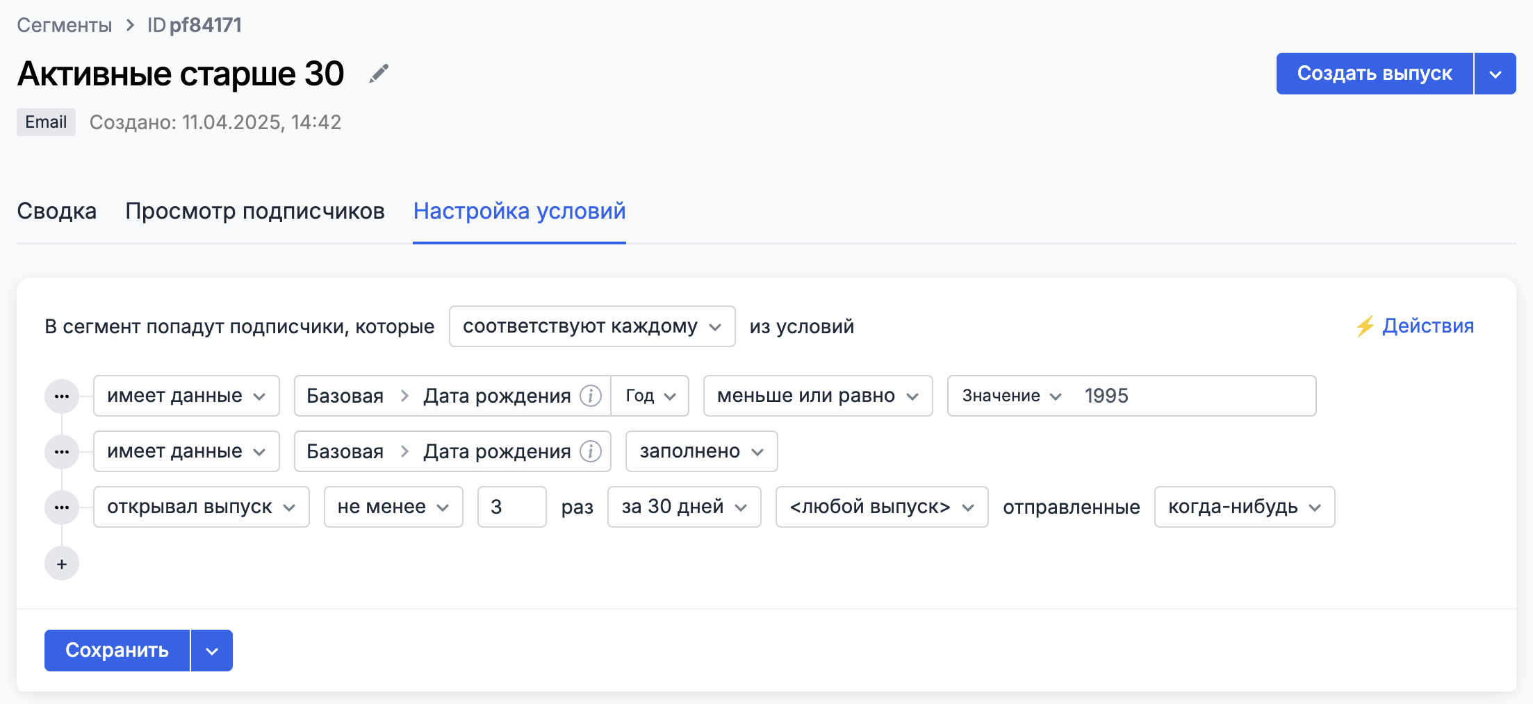Navigate back via the Сегменты breadcrumb link
The image size is (1533, 704).
click(x=64, y=24)
